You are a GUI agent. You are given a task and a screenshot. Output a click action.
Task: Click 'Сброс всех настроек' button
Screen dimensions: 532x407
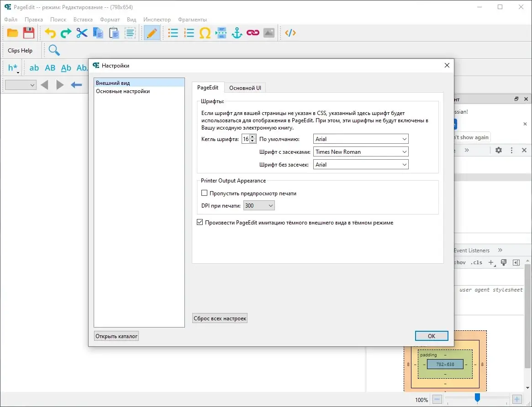click(x=220, y=318)
